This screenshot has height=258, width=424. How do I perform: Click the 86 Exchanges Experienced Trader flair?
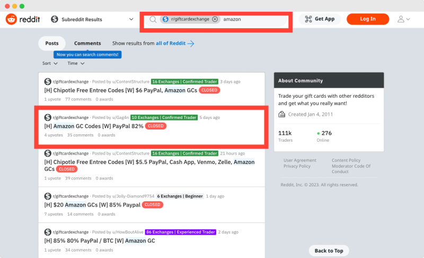[x=181, y=232]
